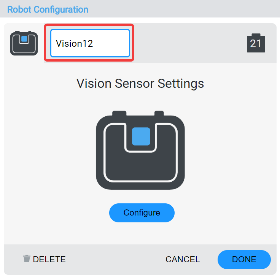Remove the device using the DELETE label
The height and width of the screenshot is (279, 280).
coord(49,259)
